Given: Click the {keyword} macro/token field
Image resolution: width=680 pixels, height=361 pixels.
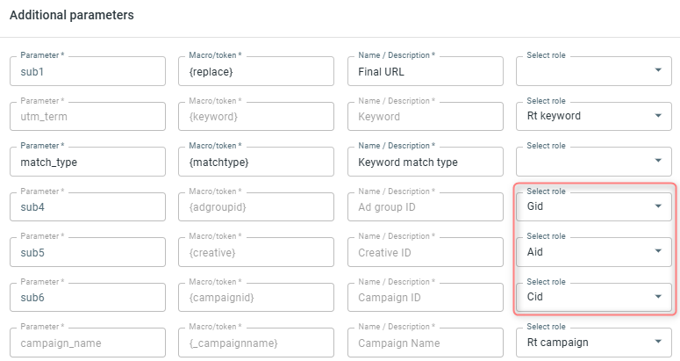Looking at the screenshot, I should [257, 116].
